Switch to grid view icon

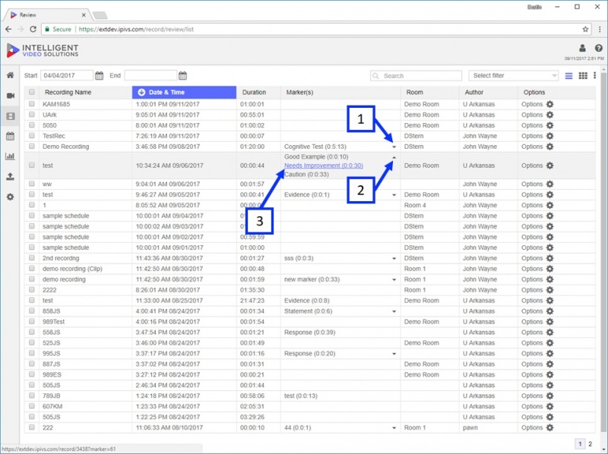coord(583,75)
